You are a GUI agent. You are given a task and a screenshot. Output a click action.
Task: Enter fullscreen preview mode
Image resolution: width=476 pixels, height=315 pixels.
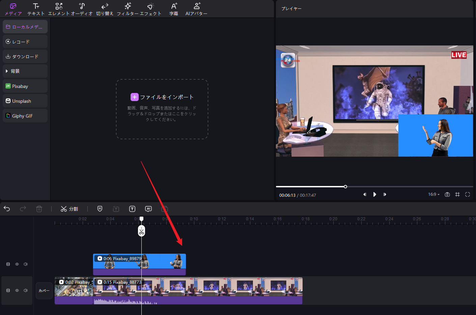point(468,194)
